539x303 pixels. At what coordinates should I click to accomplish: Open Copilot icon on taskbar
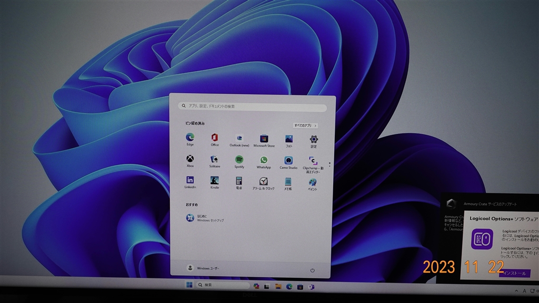[x=256, y=286]
